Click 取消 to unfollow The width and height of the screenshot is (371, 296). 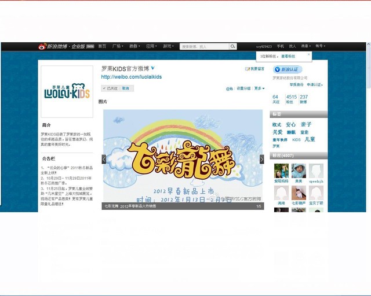(x=126, y=88)
